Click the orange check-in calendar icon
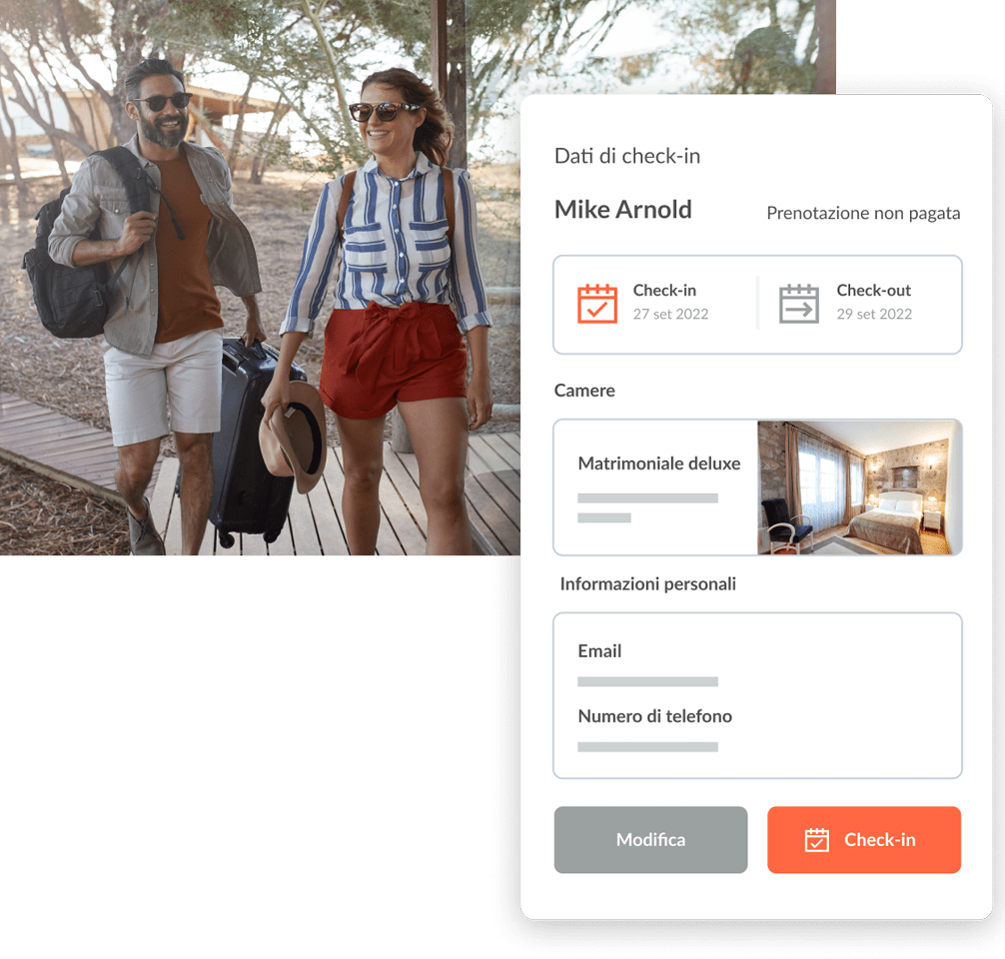1005x959 pixels. 596,304
